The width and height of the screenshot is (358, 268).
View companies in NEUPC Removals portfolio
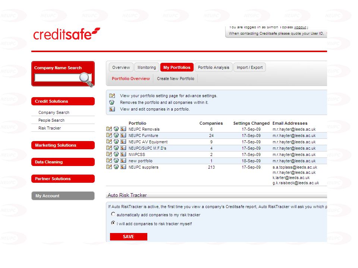(123, 129)
